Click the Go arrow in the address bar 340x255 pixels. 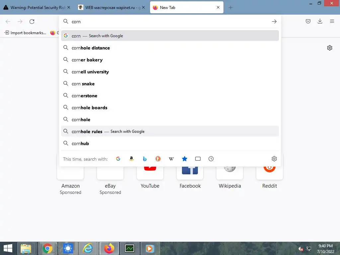click(274, 22)
